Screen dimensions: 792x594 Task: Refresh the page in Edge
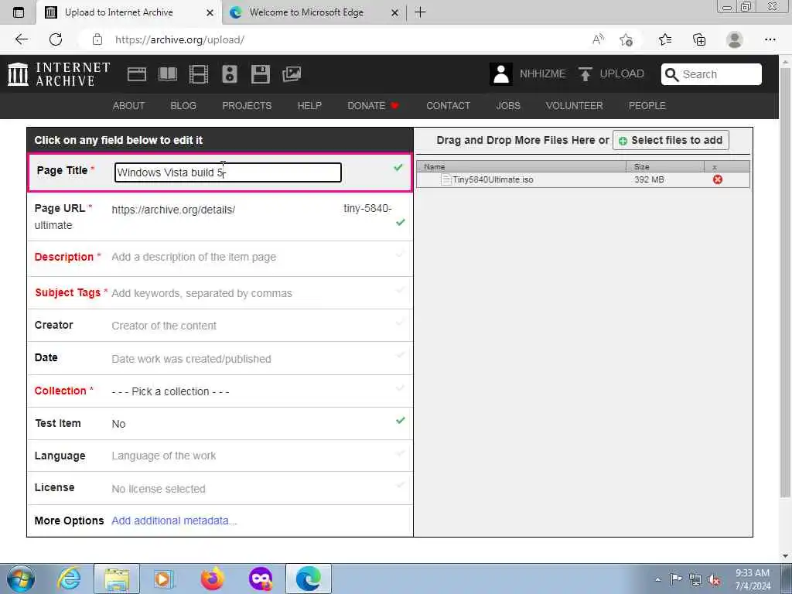click(56, 39)
